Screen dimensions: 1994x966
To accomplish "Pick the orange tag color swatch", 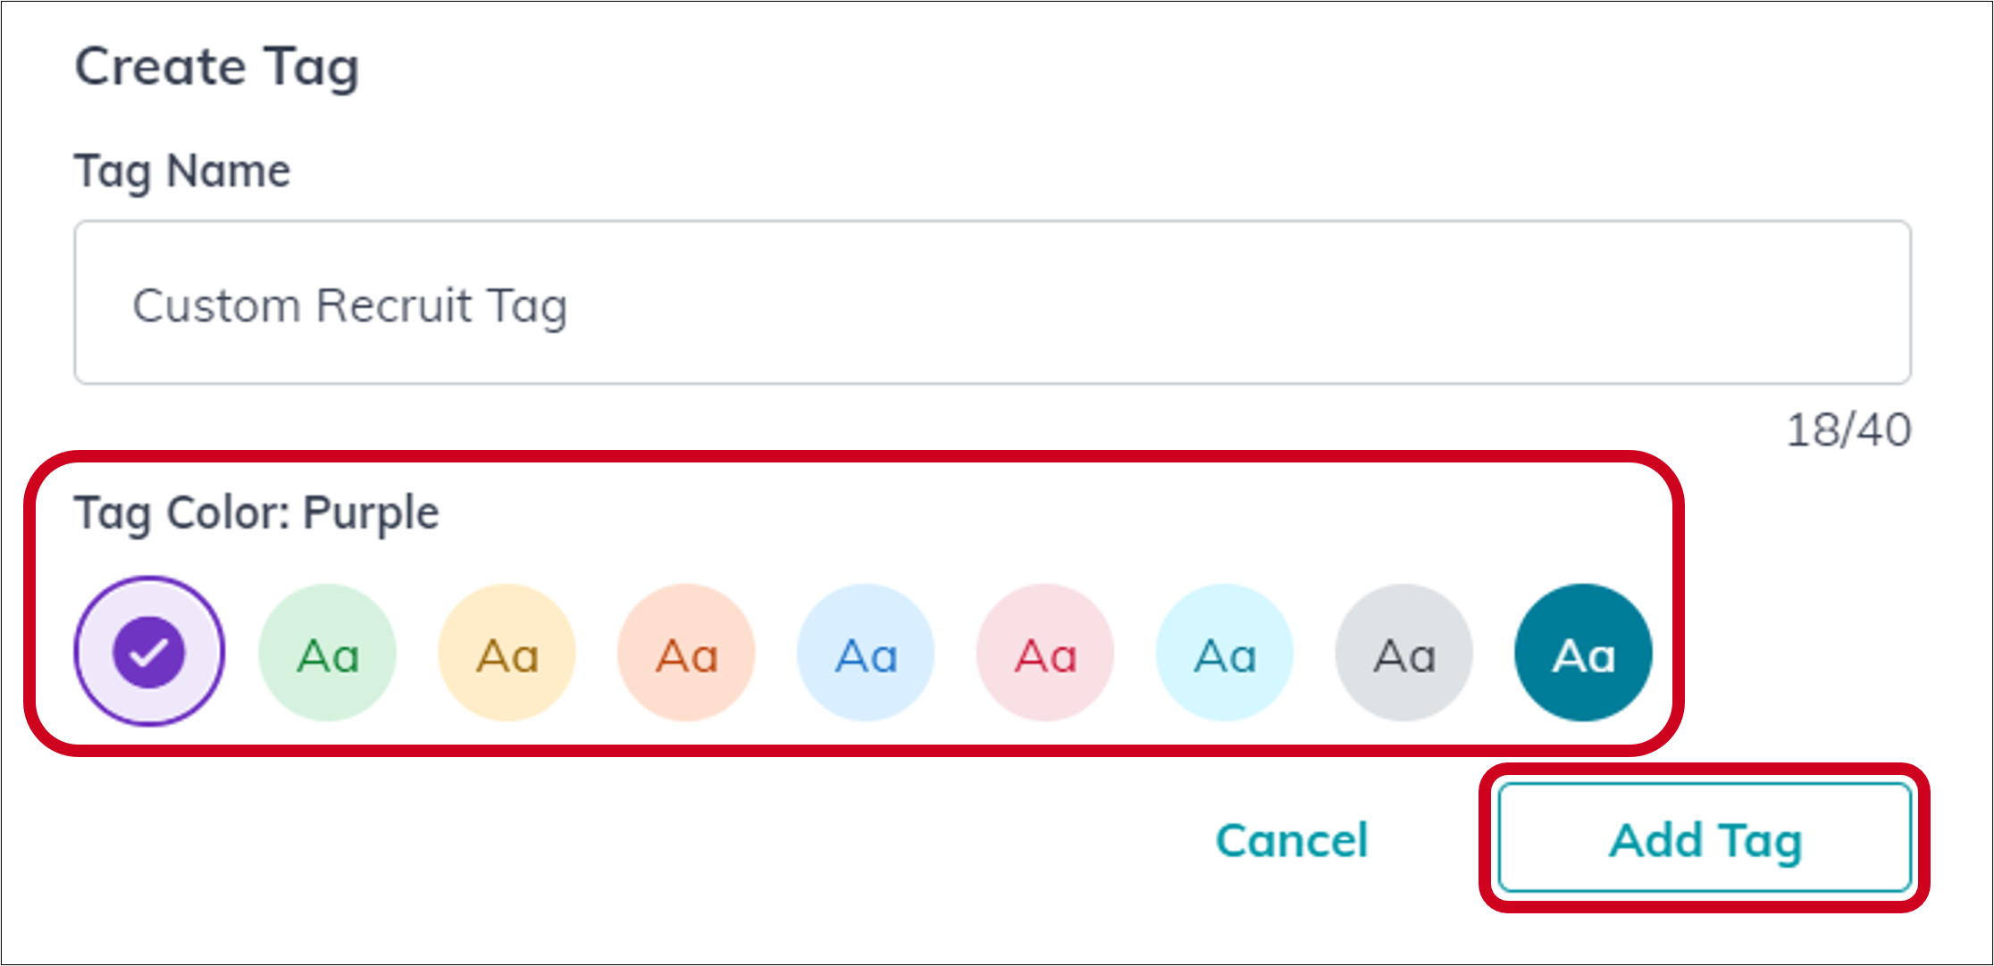I will pyautogui.click(x=686, y=652).
